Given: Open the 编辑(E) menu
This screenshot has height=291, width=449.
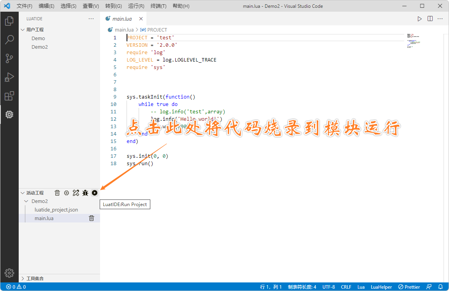Looking at the screenshot, I should [x=46, y=6].
